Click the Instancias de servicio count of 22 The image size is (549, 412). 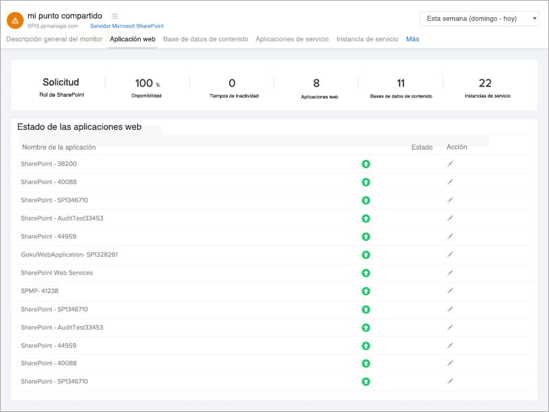(485, 84)
